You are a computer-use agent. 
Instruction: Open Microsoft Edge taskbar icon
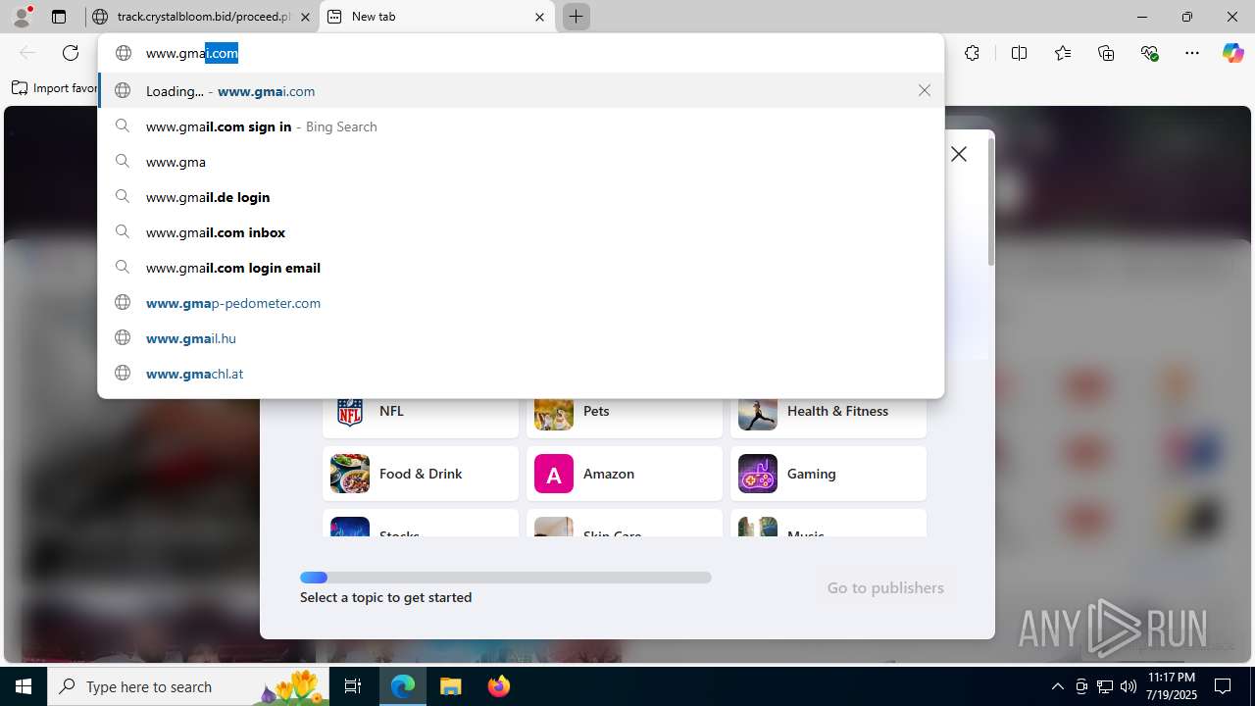(403, 686)
